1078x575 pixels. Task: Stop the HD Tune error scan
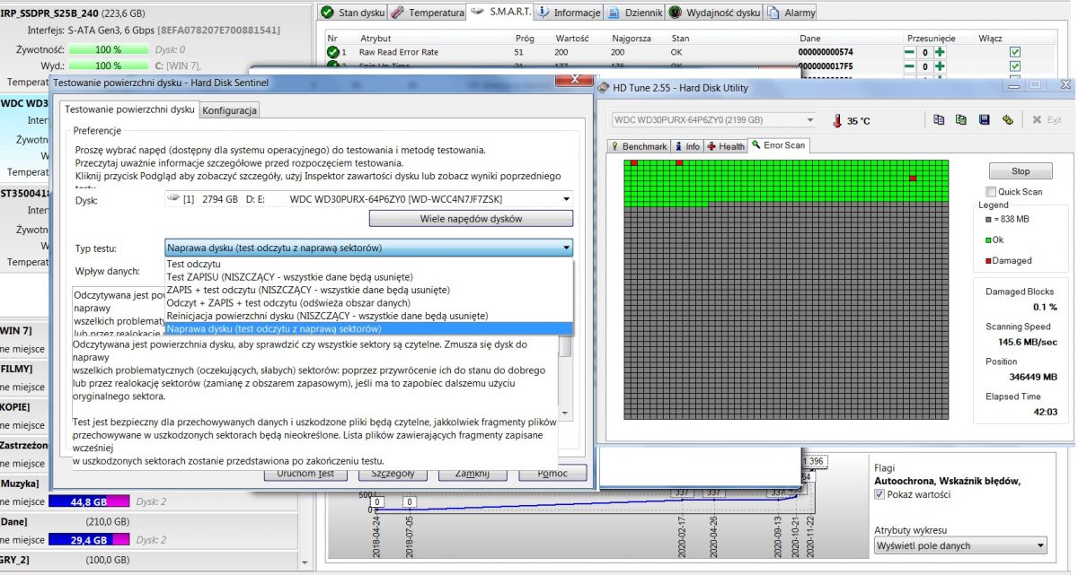pos(1021,171)
